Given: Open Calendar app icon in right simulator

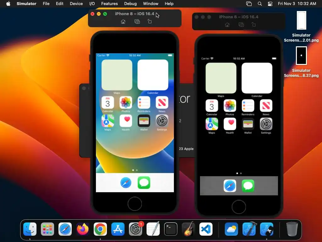Looking at the screenshot, I should pos(212,106).
